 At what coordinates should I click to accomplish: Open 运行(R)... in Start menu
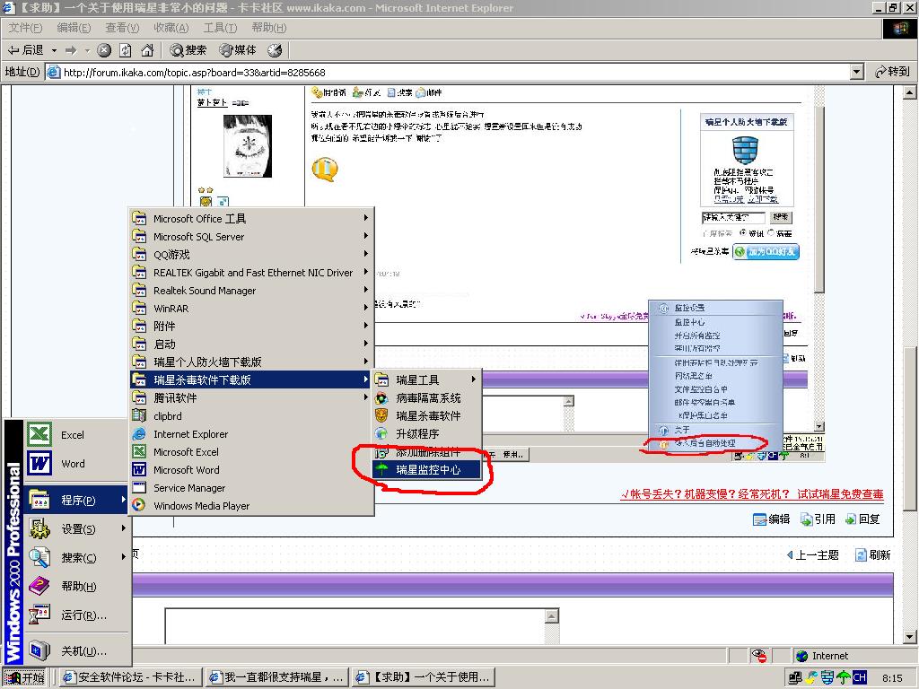point(77,615)
